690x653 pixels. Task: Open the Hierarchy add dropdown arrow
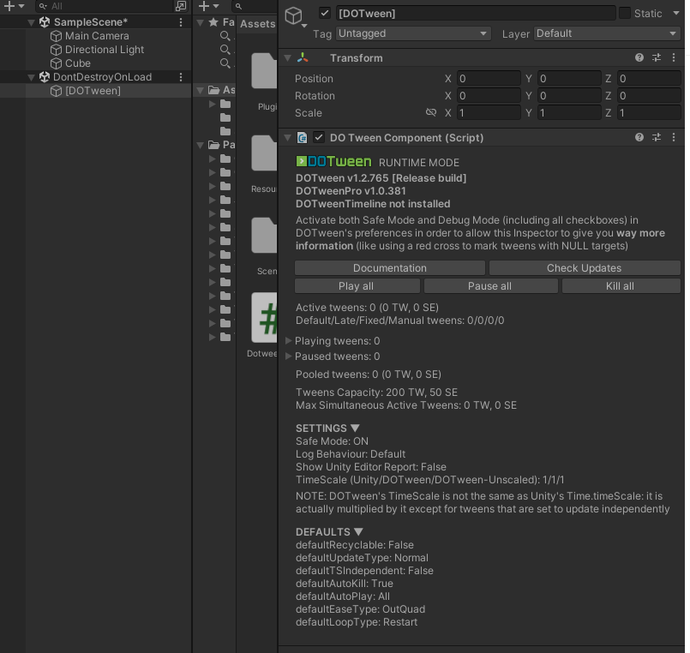pyautogui.click(x=21, y=6)
